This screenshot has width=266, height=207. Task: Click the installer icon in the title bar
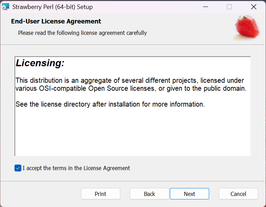coord(6,7)
